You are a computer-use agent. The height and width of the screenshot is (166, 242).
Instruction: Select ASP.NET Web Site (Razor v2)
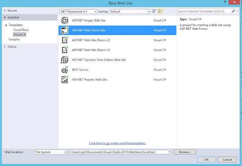[x=117, y=40]
